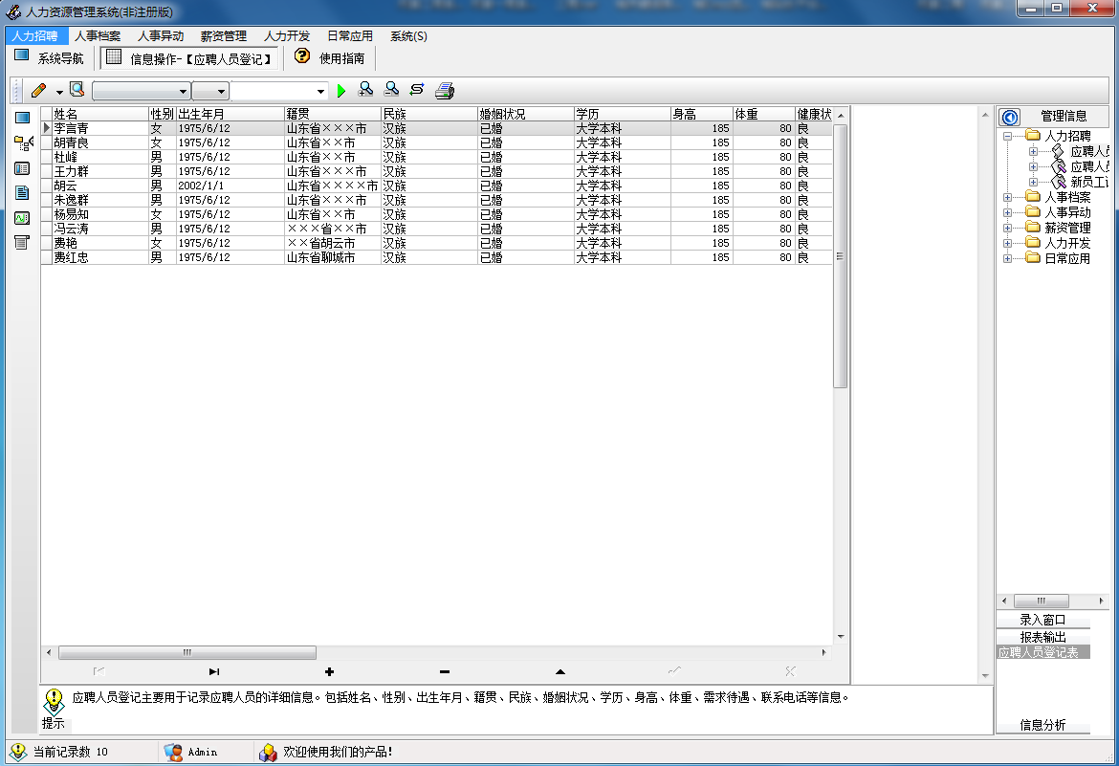
Task: Click the printer icon in toolbar
Action: [445, 90]
